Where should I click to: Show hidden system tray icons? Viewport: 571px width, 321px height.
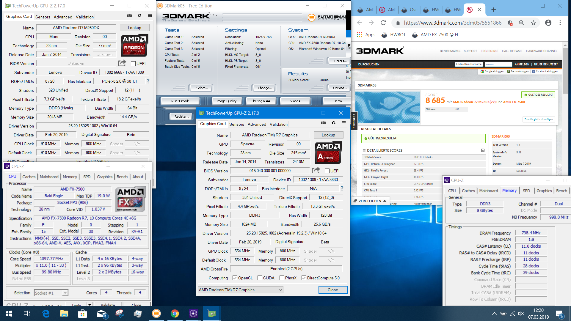tap(494, 314)
